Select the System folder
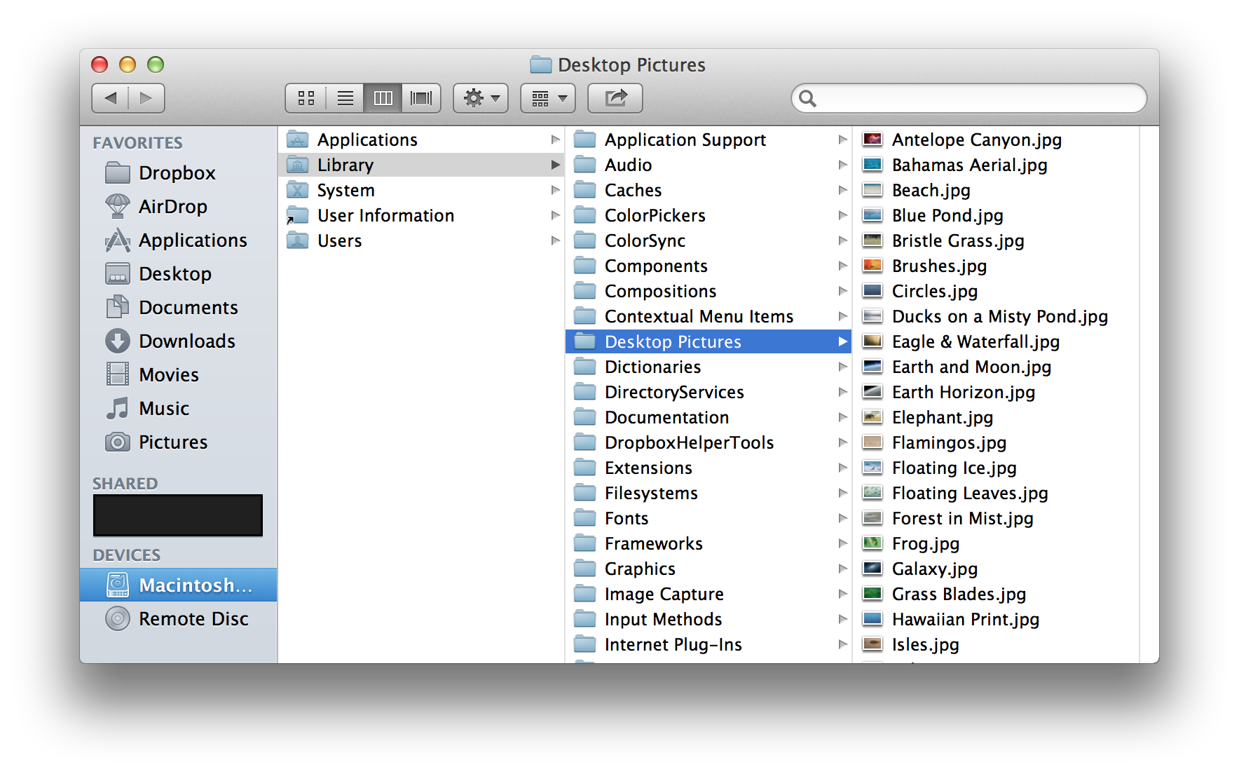Viewport: 1239px width, 774px height. pos(421,190)
